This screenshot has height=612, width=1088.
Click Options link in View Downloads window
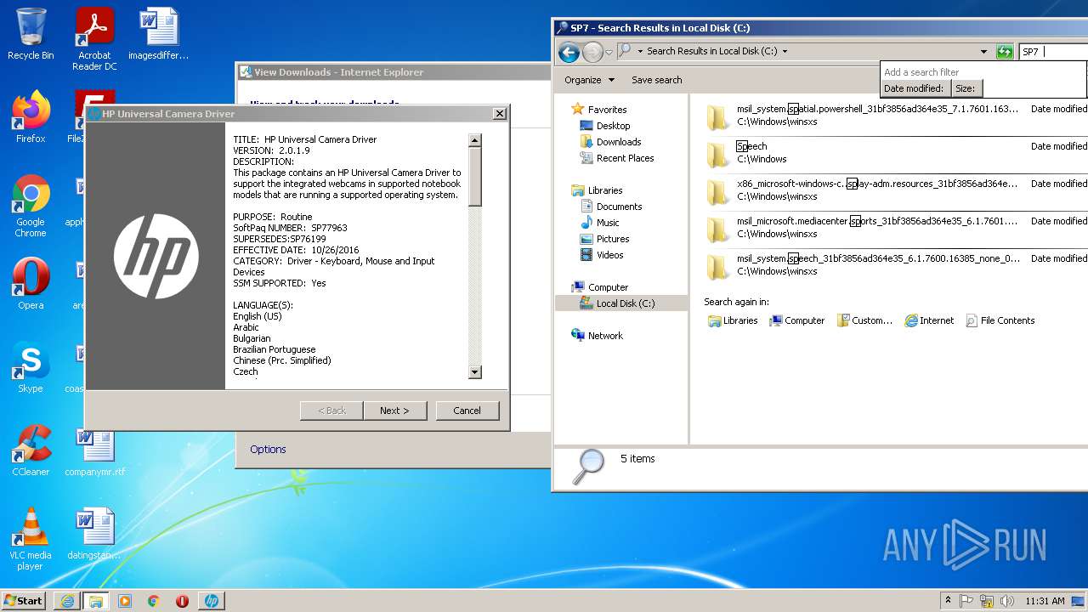click(268, 450)
